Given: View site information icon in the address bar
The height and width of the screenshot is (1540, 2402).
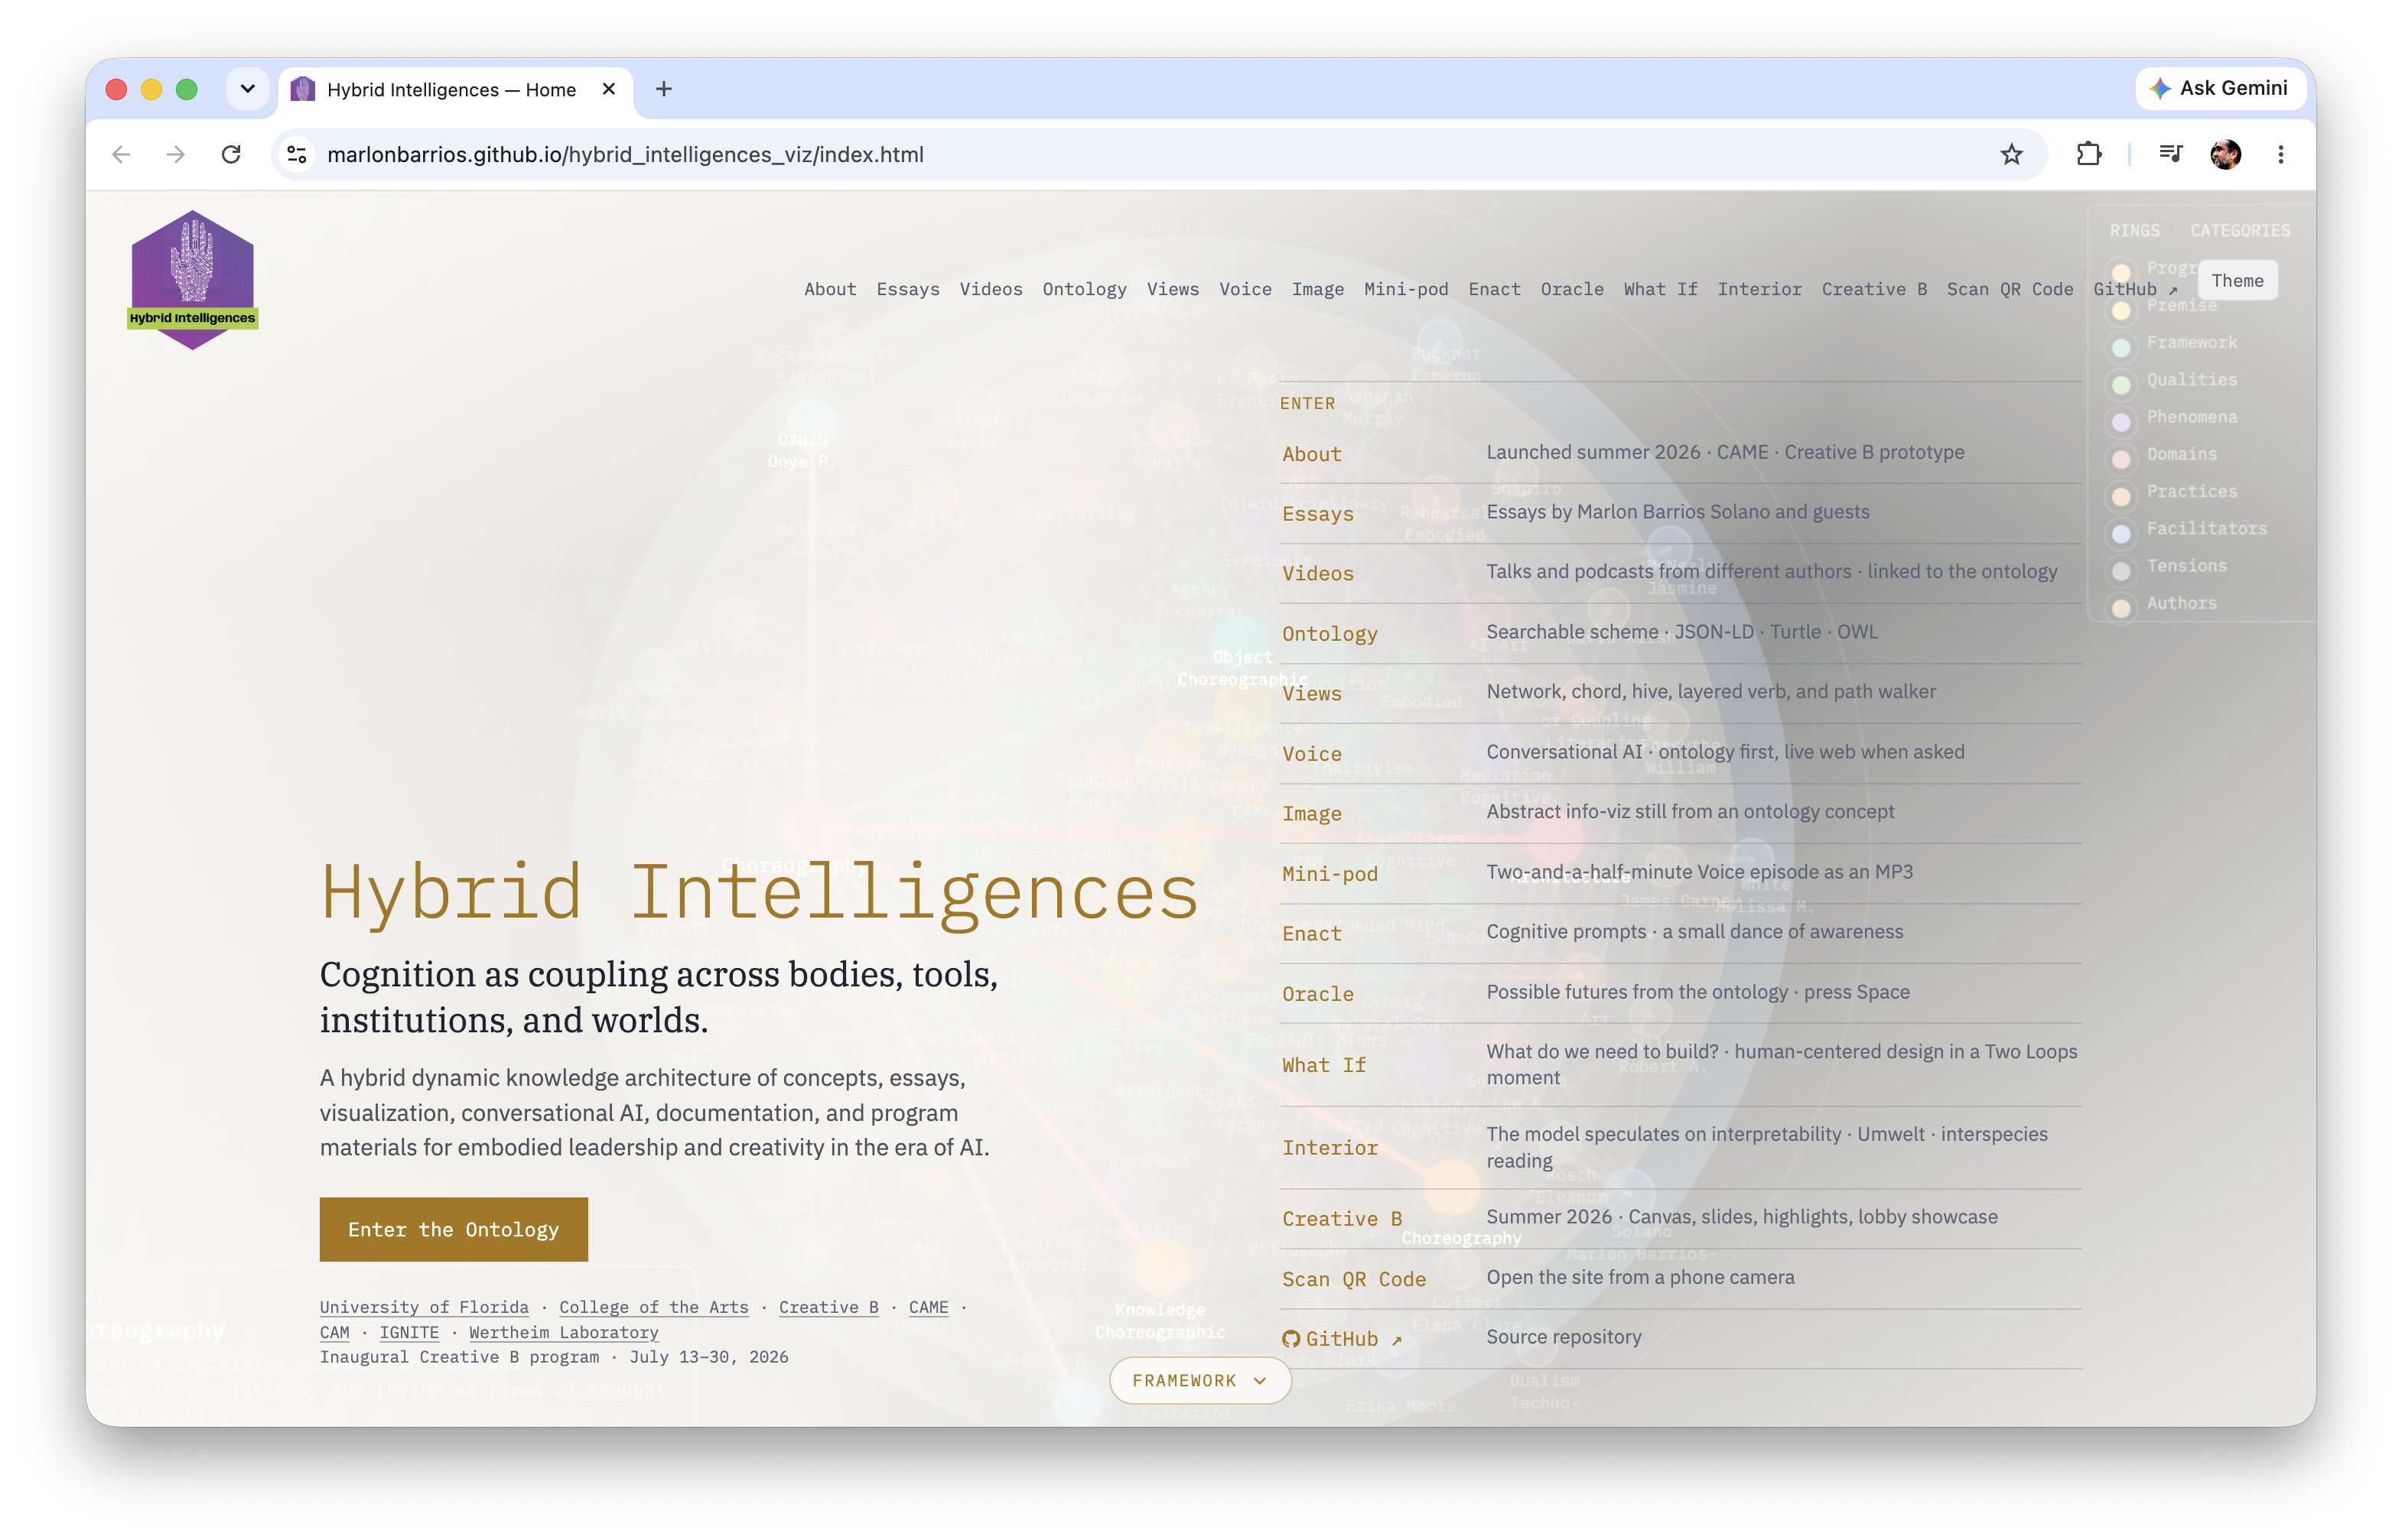Looking at the screenshot, I should click(x=297, y=154).
